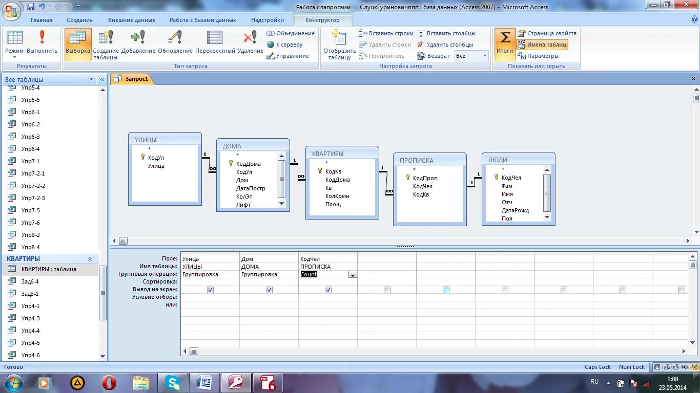Open the Возврат Все combo box

pyautogui.click(x=471, y=56)
